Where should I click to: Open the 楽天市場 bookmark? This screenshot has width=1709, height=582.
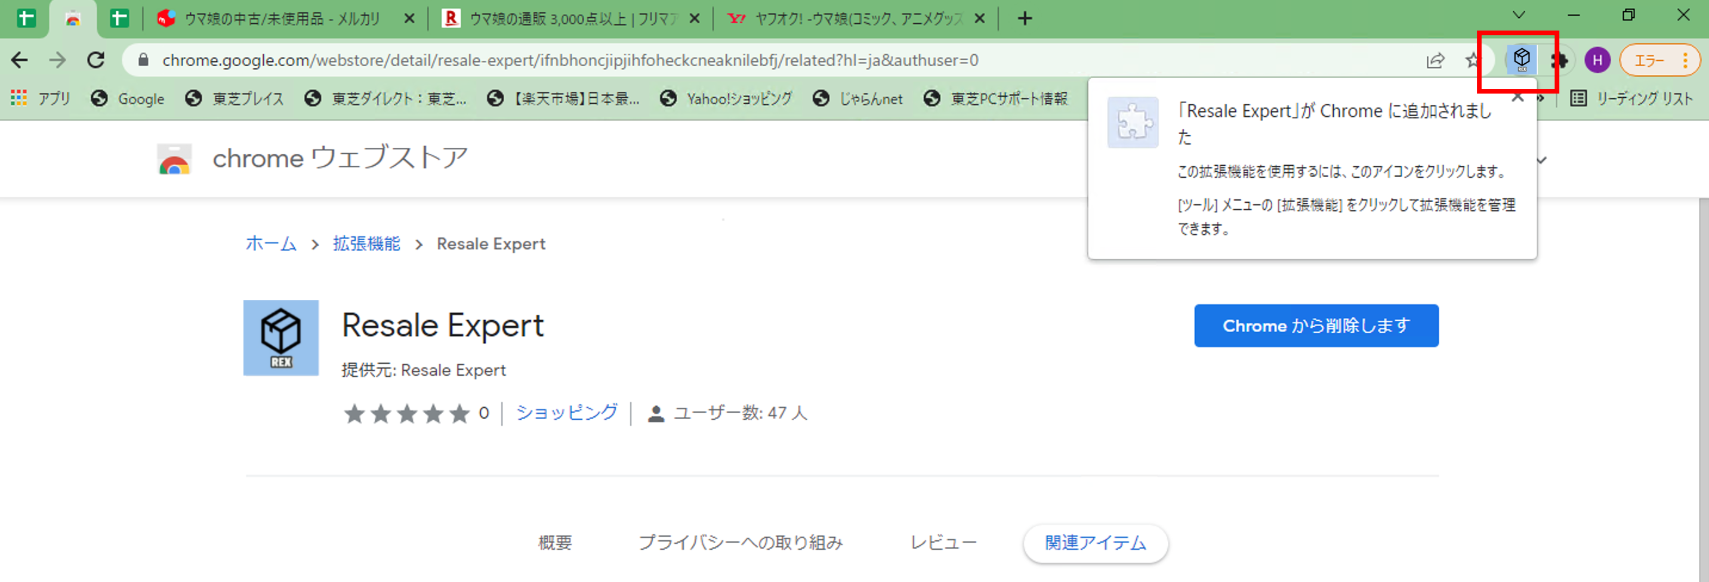[563, 99]
